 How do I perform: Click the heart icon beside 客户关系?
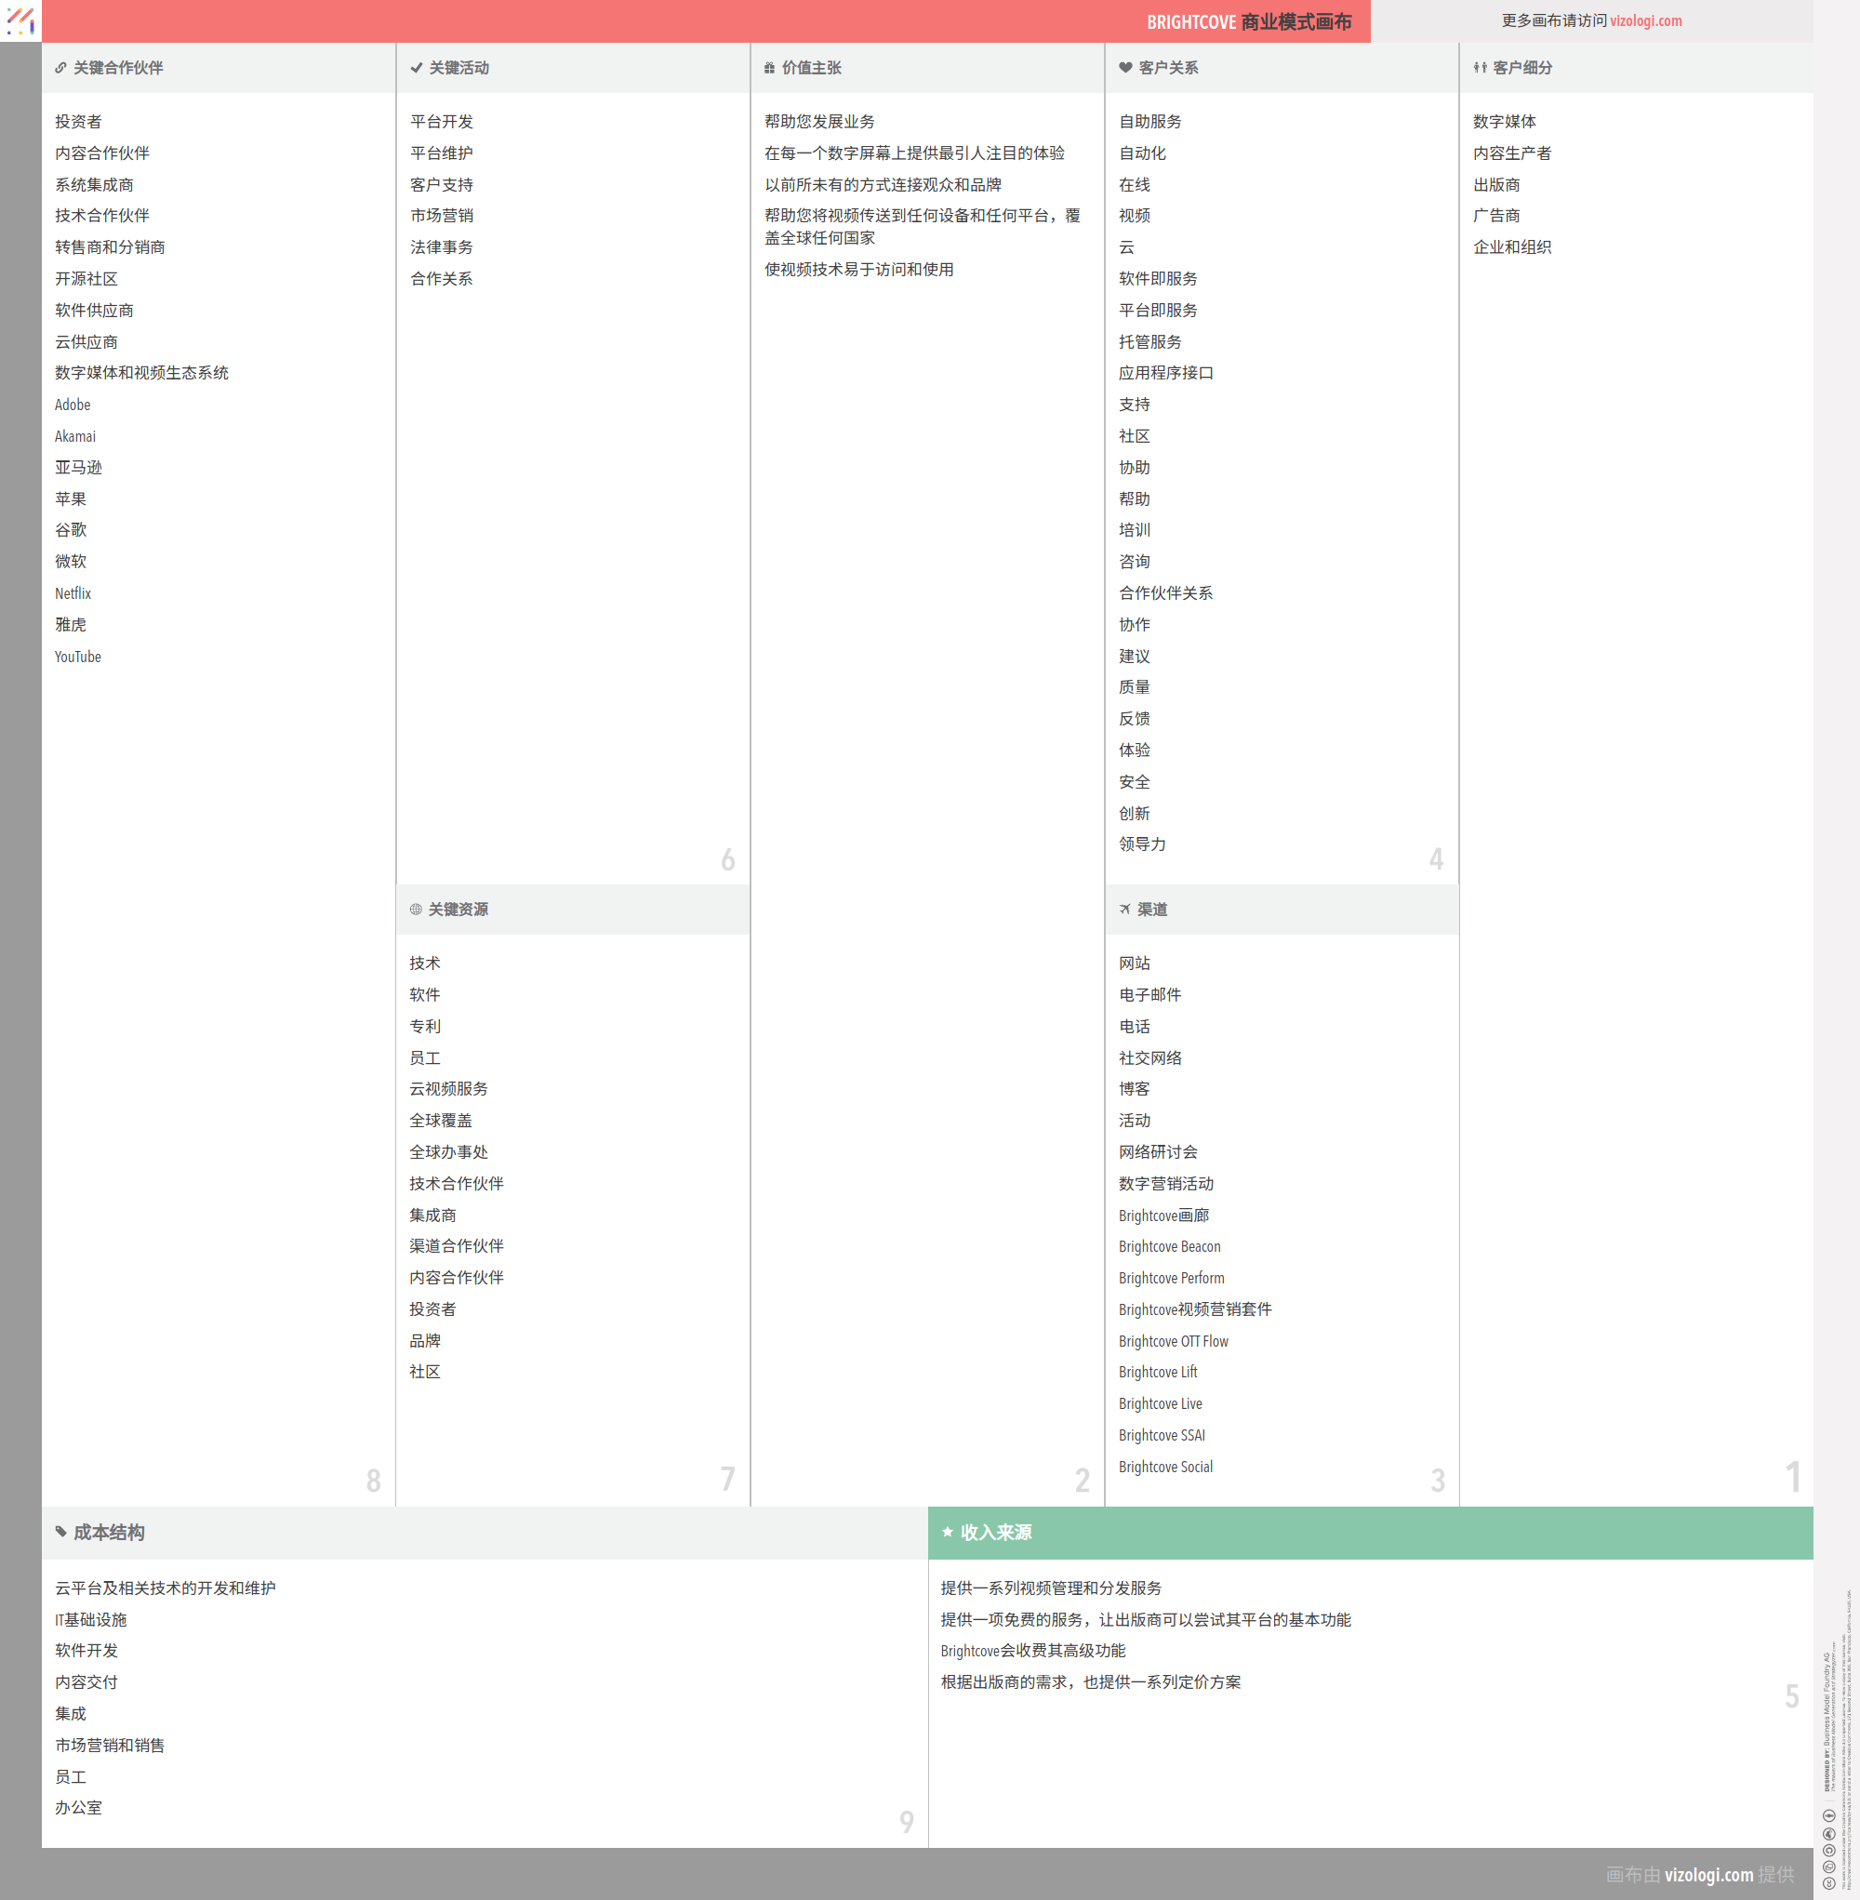coord(1125,67)
